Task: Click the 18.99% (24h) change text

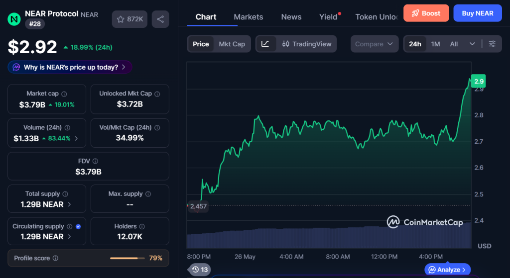Action: pyautogui.click(x=92, y=47)
